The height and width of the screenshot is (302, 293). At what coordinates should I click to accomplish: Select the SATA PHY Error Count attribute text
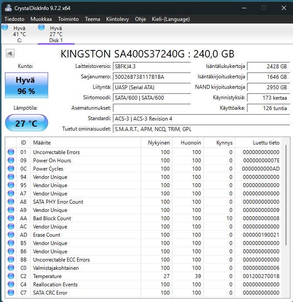58,202
